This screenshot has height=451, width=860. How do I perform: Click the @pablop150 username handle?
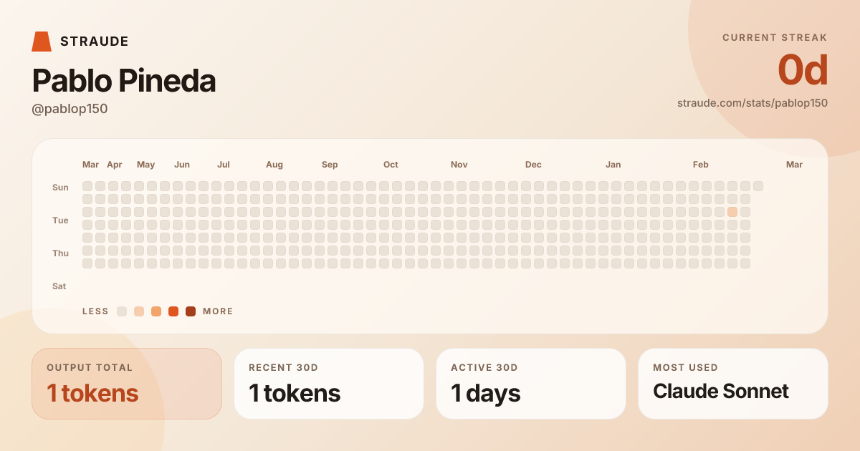70,109
